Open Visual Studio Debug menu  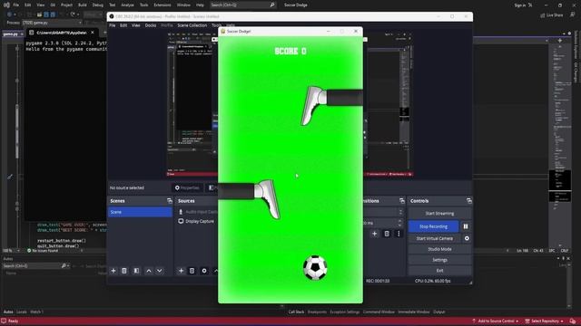(98, 5)
